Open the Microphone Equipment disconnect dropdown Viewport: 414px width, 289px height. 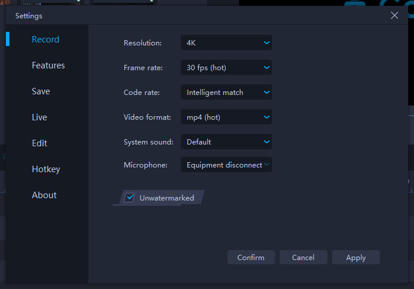tap(226, 165)
